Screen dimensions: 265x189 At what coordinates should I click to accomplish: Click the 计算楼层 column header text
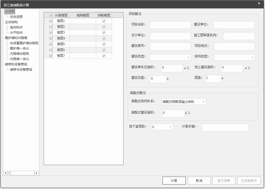61,15
